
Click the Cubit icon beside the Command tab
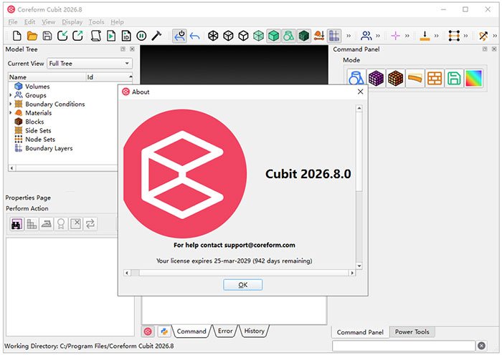point(148,331)
